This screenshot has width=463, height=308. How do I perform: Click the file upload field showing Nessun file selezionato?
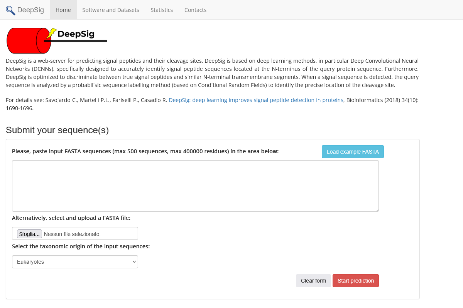[x=89, y=233]
